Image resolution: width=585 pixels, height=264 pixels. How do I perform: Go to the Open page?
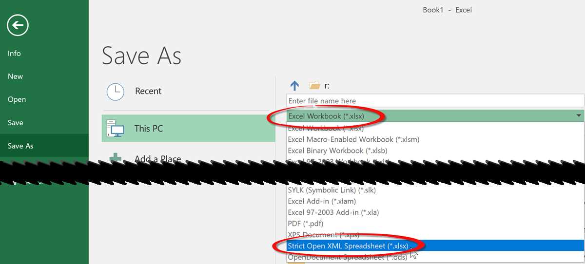tap(17, 99)
